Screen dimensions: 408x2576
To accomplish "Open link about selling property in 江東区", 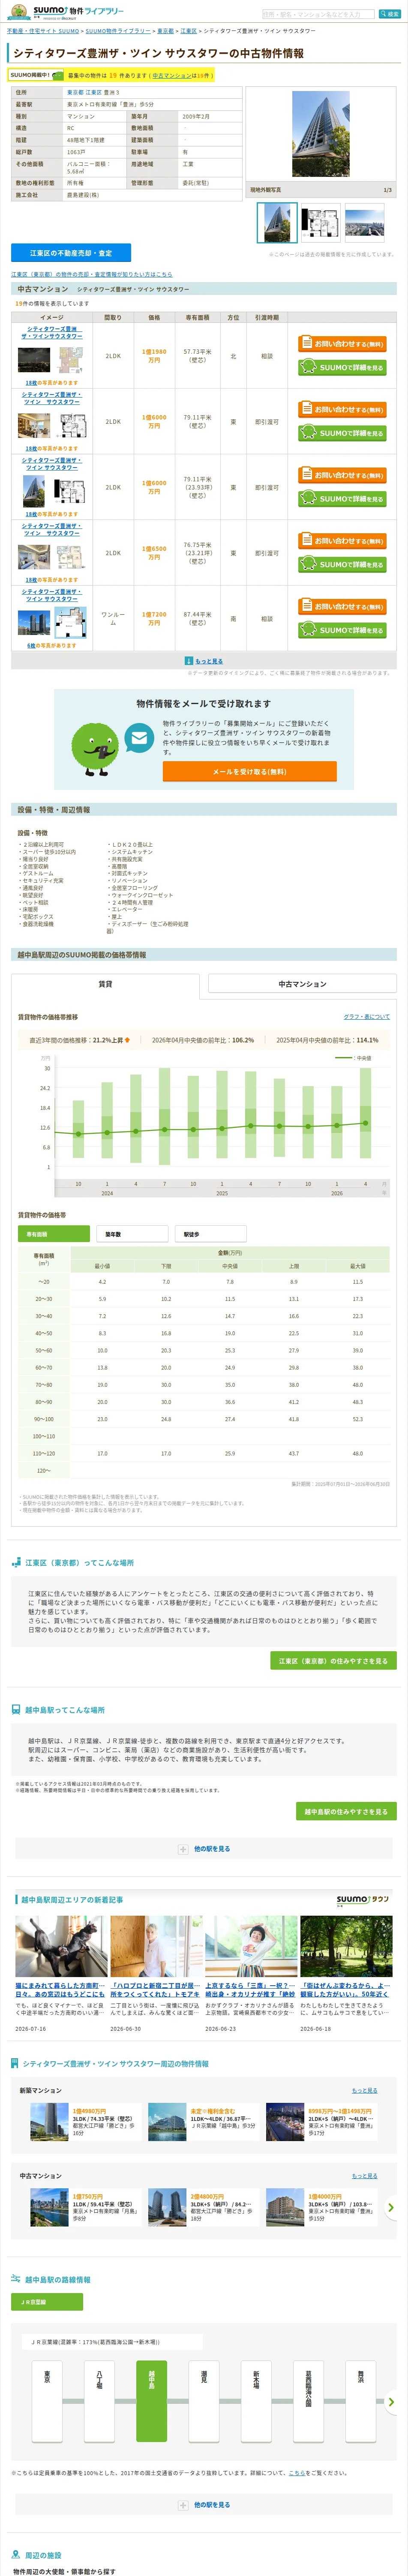I will coord(92,274).
